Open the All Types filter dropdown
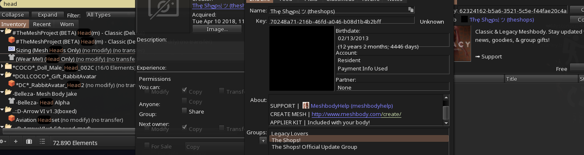The height and width of the screenshot is (155, 584). 110,15
